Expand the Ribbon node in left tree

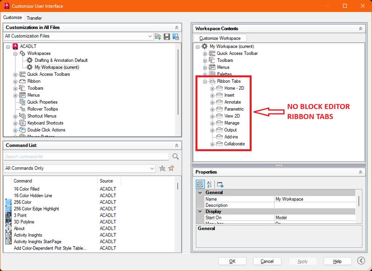15,81
